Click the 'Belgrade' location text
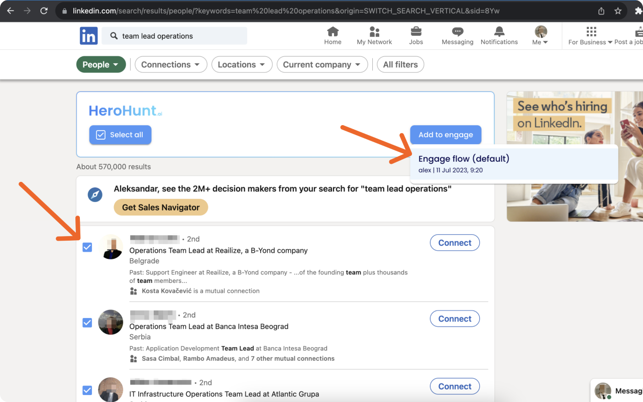Screen dimensions: 643x402 pyautogui.click(x=144, y=261)
